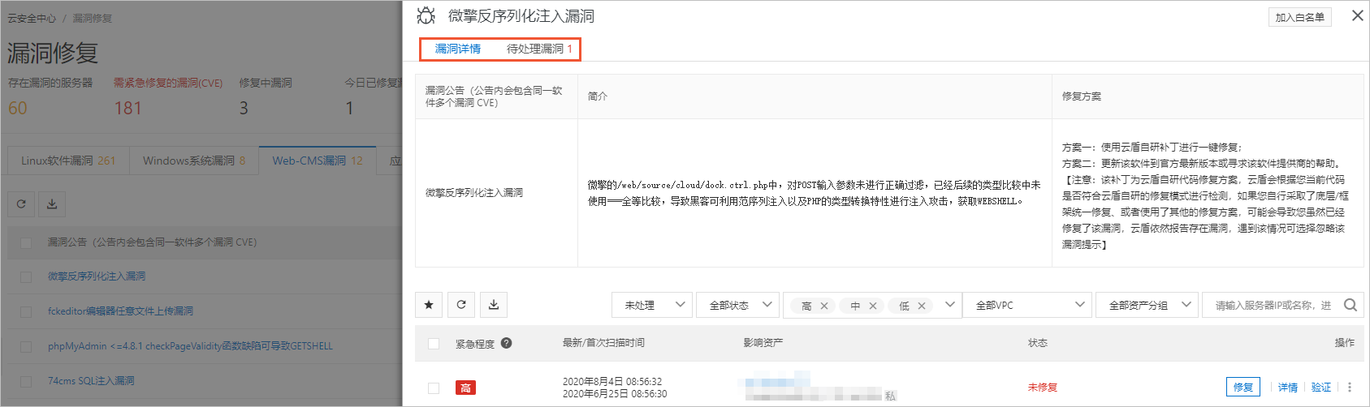Tick the checkbox for the 高 severity row

434,388
